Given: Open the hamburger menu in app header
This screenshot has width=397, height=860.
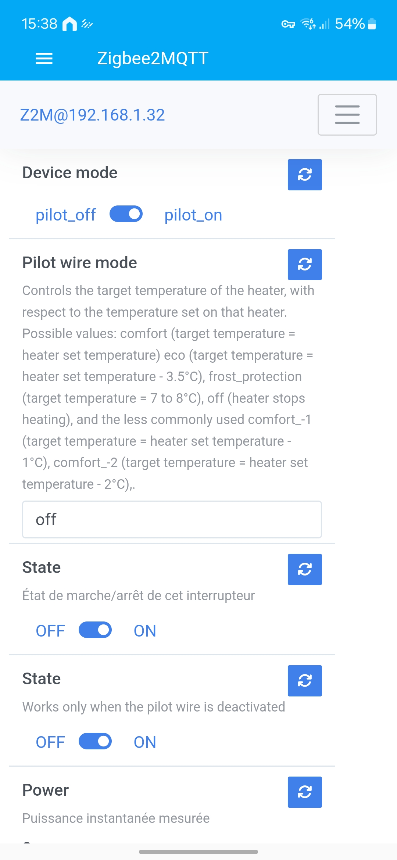Looking at the screenshot, I should 44,58.
